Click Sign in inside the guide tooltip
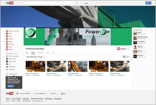 11,86
